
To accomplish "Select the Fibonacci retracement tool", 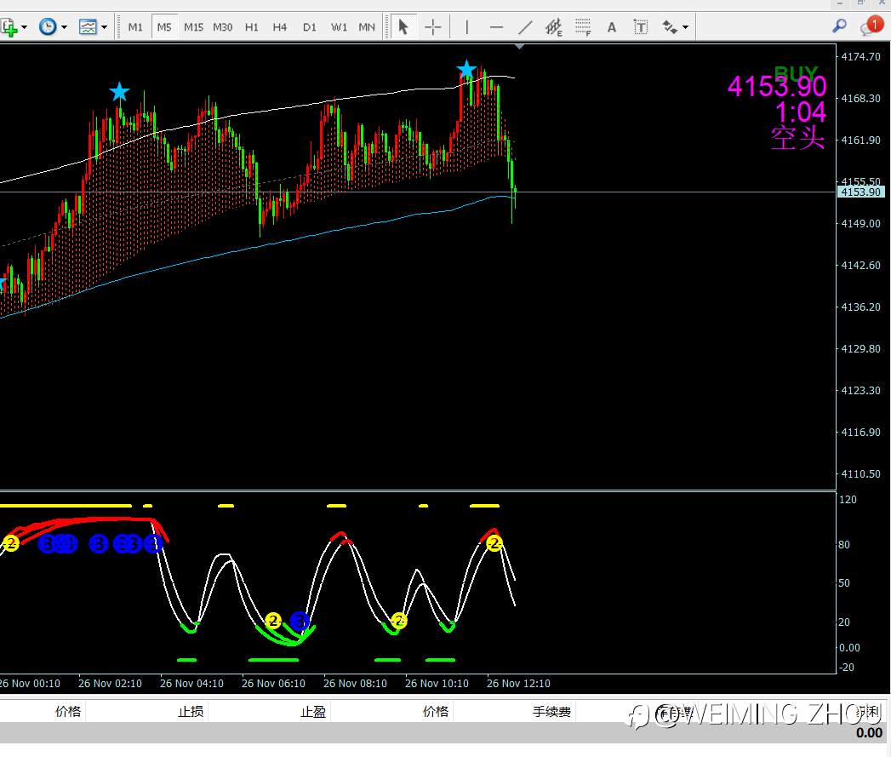I will pos(583,26).
